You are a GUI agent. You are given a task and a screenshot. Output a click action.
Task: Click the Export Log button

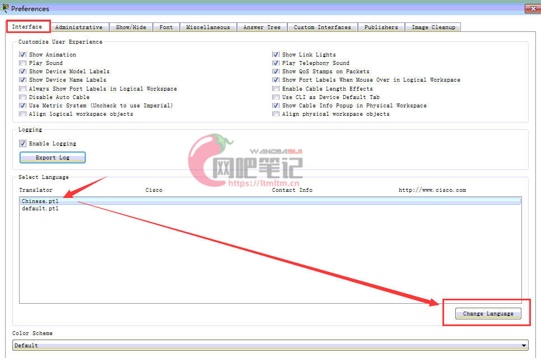[53, 158]
